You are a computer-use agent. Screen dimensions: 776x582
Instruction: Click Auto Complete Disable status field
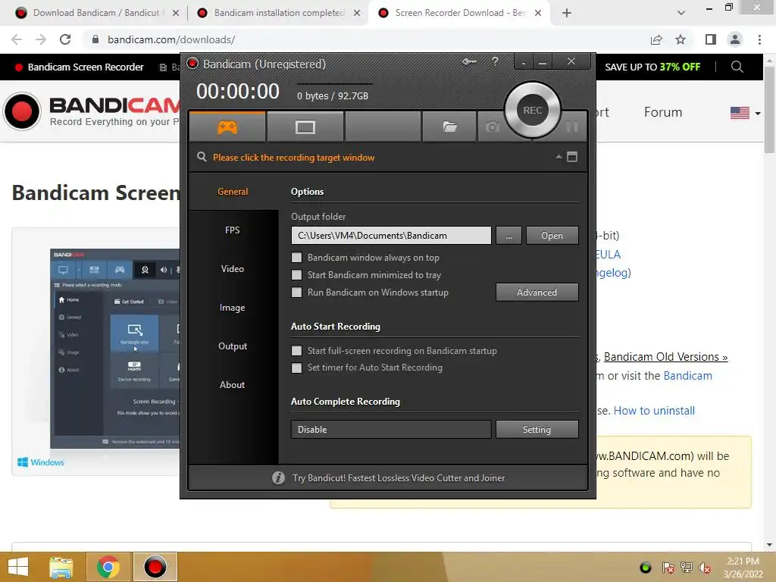(391, 430)
